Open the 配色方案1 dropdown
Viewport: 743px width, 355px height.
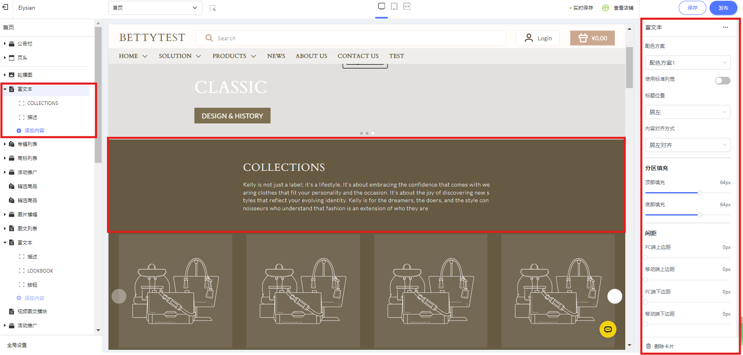[x=687, y=63]
